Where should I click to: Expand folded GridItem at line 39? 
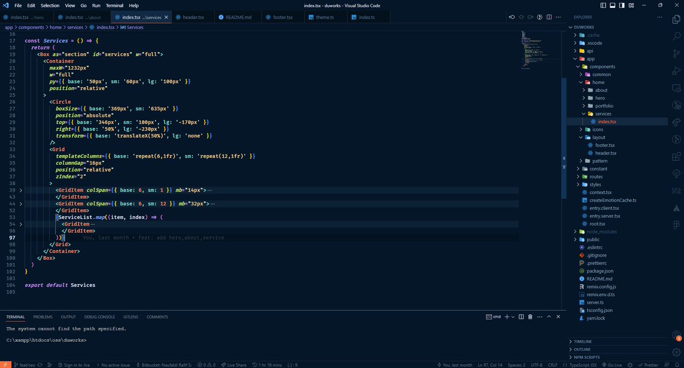[21, 189]
